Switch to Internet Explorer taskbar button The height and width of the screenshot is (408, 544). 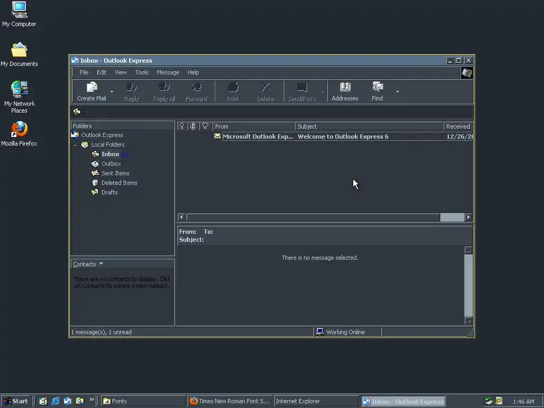point(316,401)
